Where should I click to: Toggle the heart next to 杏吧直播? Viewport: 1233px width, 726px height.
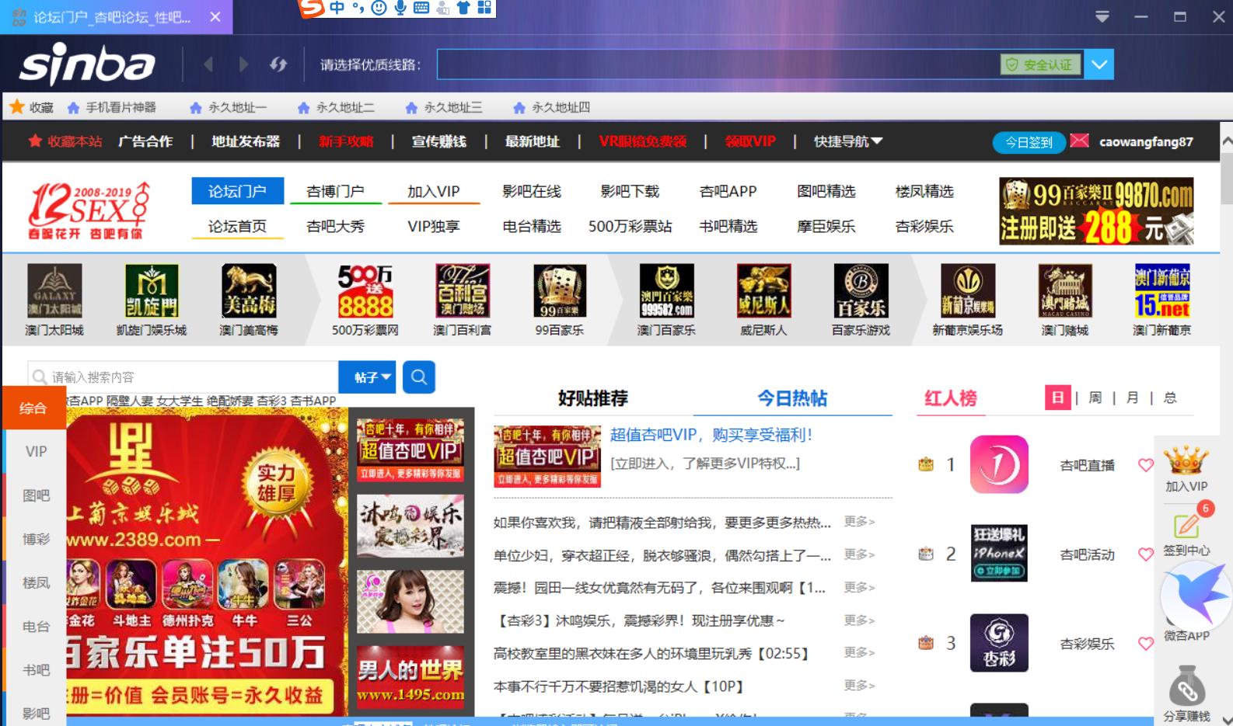(1145, 465)
